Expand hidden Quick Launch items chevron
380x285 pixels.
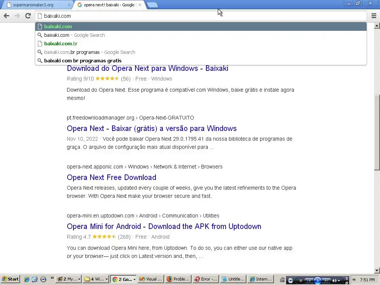(52, 278)
